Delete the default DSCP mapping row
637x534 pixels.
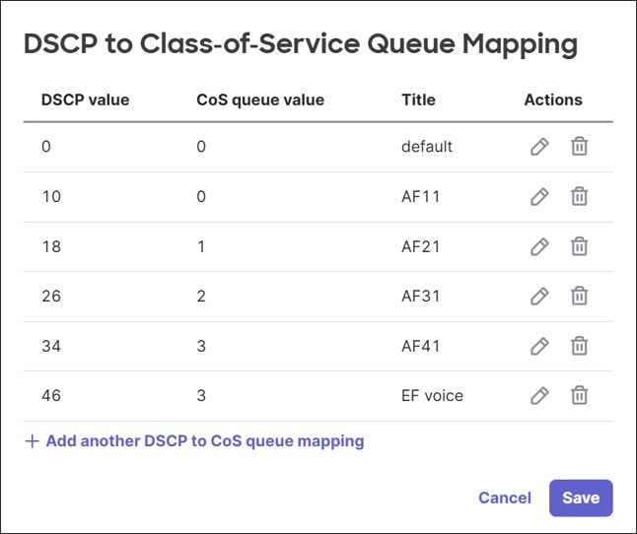pyautogui.click(x=580, y=147)
